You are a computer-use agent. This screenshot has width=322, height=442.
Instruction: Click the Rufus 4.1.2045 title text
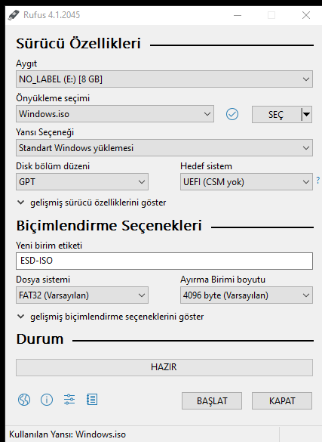tap(52, 15)
